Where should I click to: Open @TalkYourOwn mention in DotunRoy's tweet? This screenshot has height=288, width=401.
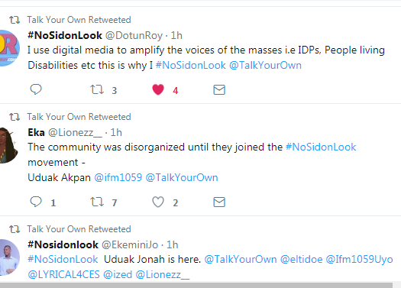click(265, 65)
